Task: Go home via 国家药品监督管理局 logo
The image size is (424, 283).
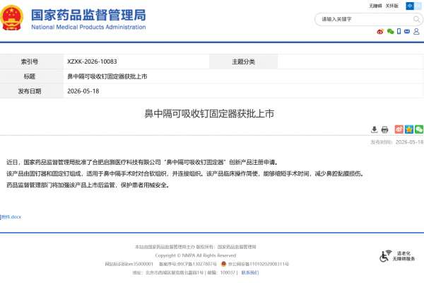Action: coord(73,18)
